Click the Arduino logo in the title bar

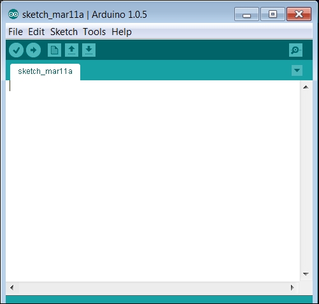coord(13,14)
